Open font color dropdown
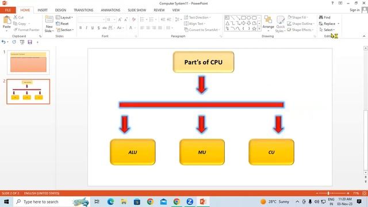 click(135, 28)
